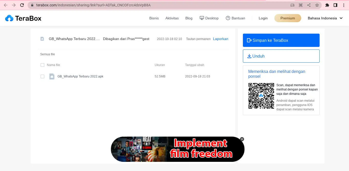
Task: Click the apk file icon in the list
Action: [52, 76]
